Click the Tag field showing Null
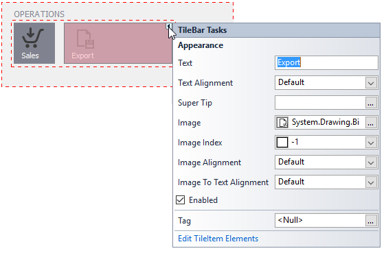 (320, 221)
